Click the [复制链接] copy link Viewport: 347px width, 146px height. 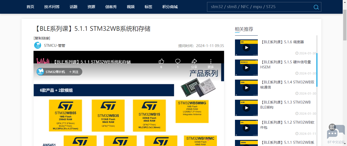click(x=42, y=38)
